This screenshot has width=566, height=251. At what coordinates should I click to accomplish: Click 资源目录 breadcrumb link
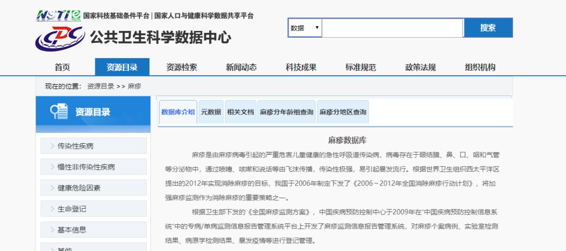click(101, 86)
